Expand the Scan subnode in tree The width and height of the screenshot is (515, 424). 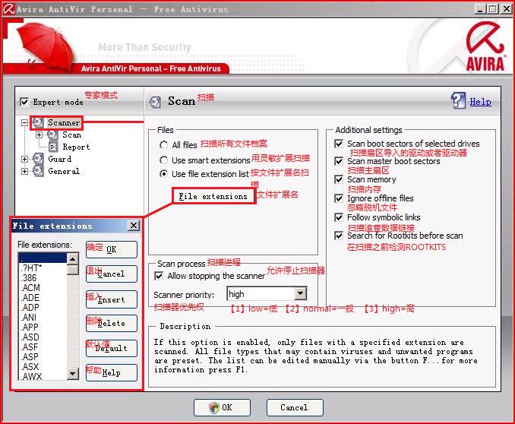(39, 134)
